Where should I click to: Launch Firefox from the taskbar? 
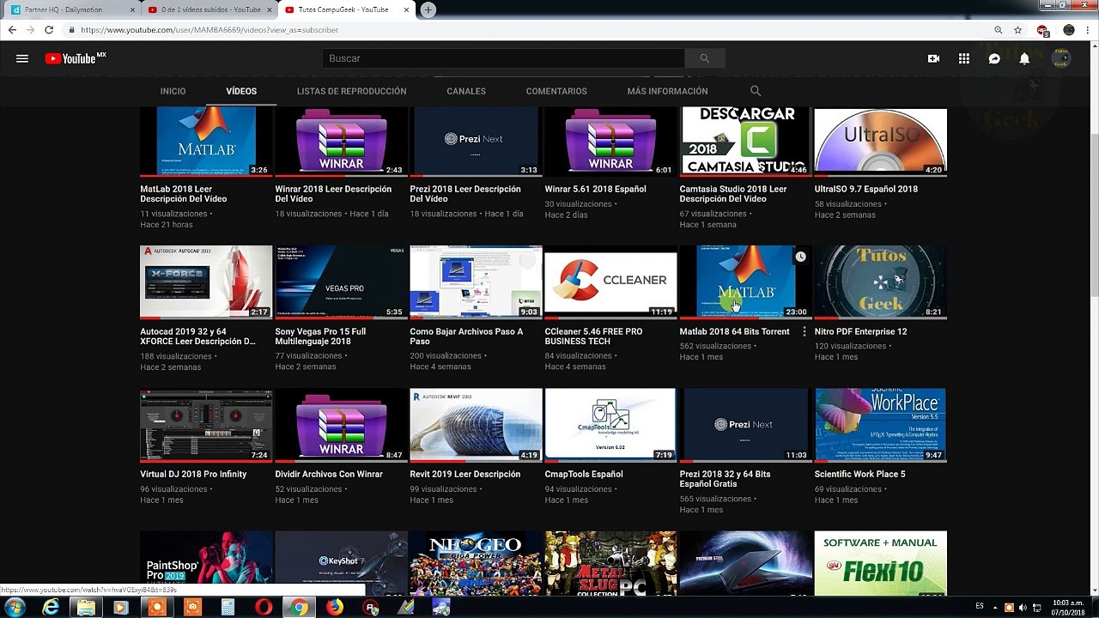[334, 607]
